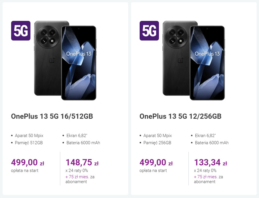Click "+ 75 zł mies." on the 12/256GB card
This screenshot has width=259, height=198.
coord(206,177)
